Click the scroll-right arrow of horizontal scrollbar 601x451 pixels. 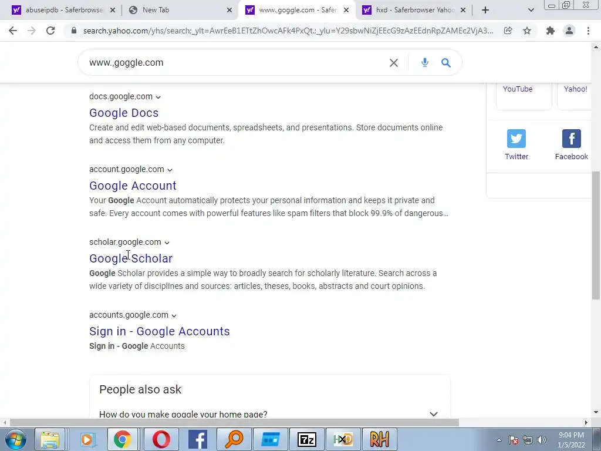586,423
